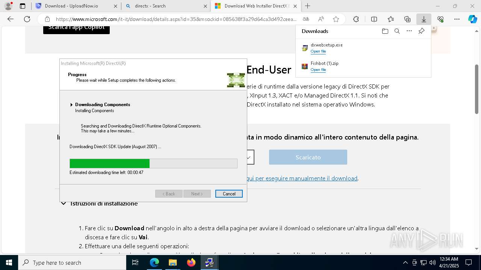Screen dimensions: 481x270
Task: Open the network icon in system tray
Action: click(424, 262)
